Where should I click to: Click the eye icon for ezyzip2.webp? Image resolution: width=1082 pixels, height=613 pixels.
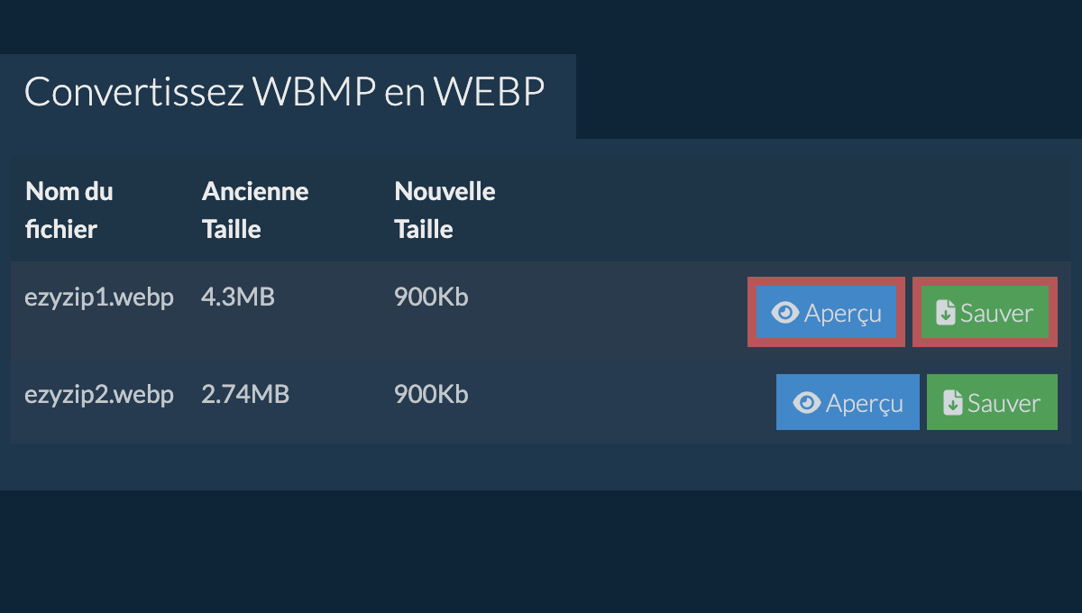(x=807, y=403)
